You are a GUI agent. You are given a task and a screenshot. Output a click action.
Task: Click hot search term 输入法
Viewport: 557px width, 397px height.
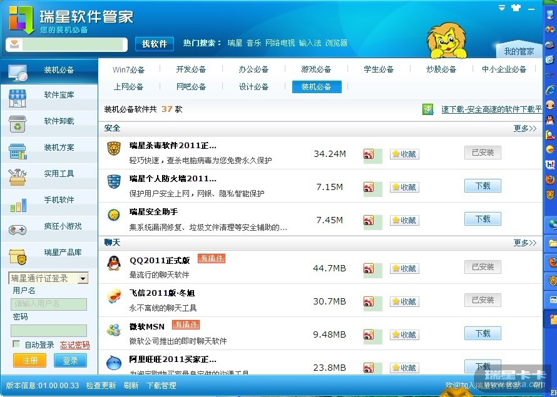pos(310,43)
